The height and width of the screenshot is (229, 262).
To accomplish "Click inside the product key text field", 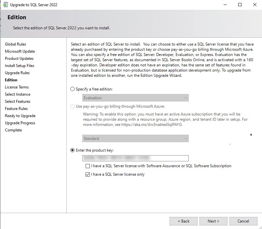I will pyautogui.click(x=135, y=158).
